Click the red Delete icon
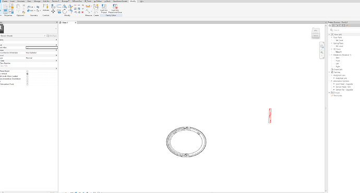This screenshot has height=193, width=360. click(82, 12)
